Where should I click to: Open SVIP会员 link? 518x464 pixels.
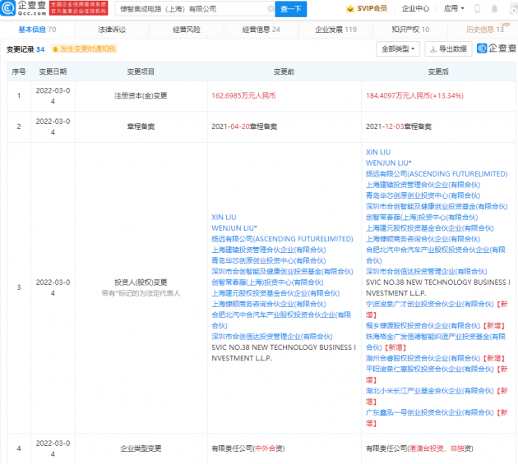[x=367, y=8]
